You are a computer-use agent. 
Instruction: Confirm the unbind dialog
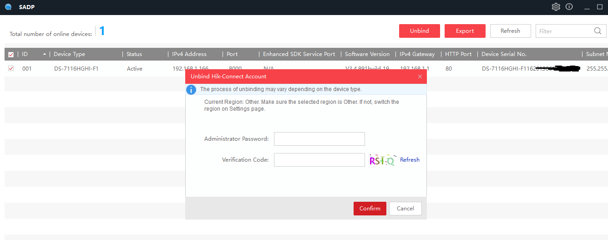point(370,209)
